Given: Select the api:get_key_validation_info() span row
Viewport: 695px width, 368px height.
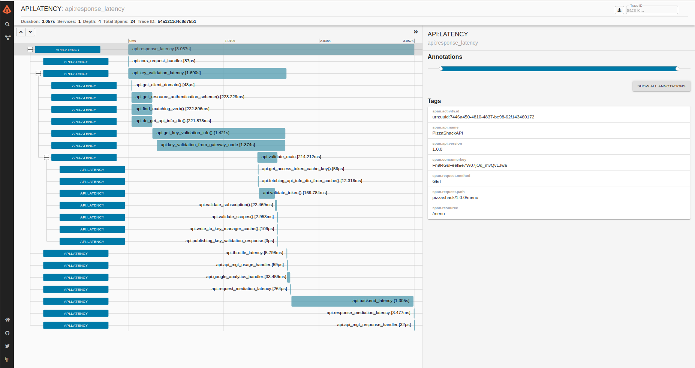Looking at the screenshot, I should pyautogui.click(x=219, y=133).
